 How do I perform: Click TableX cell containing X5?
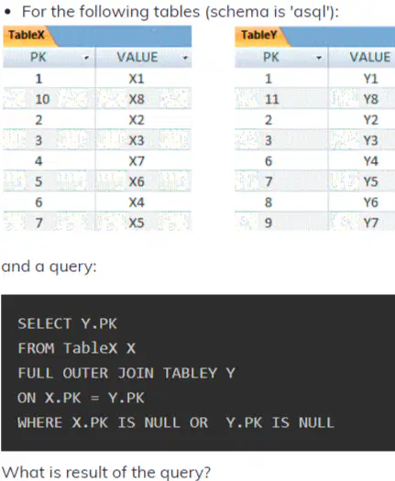pos(143,223)
